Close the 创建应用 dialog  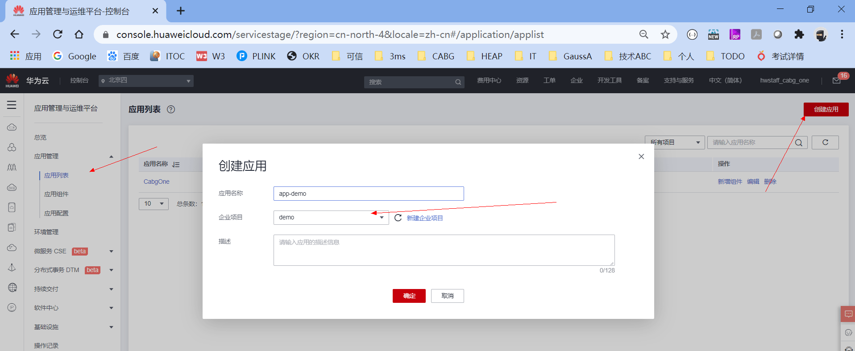(x=641, y=157)
